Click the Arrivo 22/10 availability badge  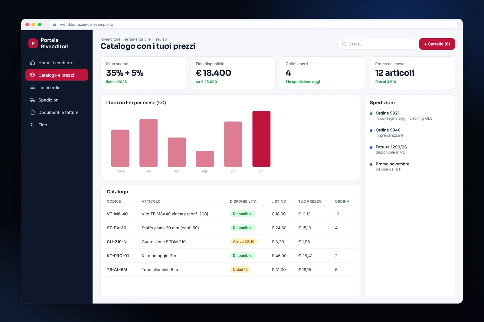pos(244,242)
